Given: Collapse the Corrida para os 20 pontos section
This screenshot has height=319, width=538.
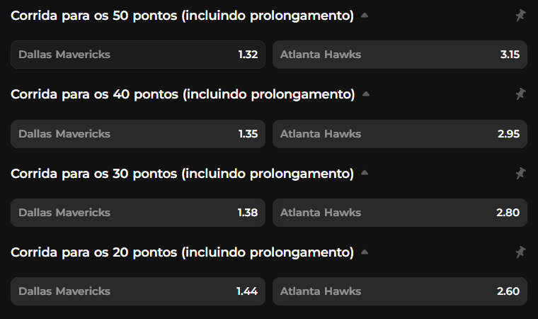Looking at the screenshot, I should (x=364, y=252).
